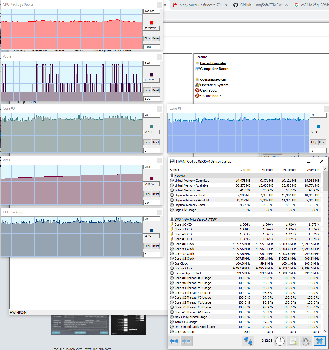The height and width of the screenshot is (350, 329).
Task: Click the round icon beside Page File Usage
Action: point(172,210)
